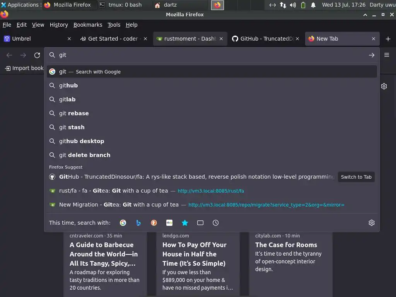Screen dimensions: 396x297
Task: Open the Applications menu in the panel
Action: [21, 5]
